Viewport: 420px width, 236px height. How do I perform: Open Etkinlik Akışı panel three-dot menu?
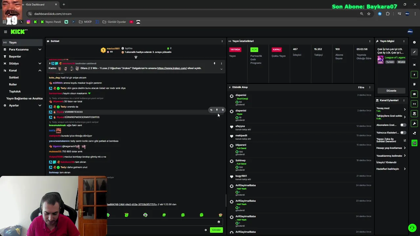pyautogui.click(x=370, y=88)
